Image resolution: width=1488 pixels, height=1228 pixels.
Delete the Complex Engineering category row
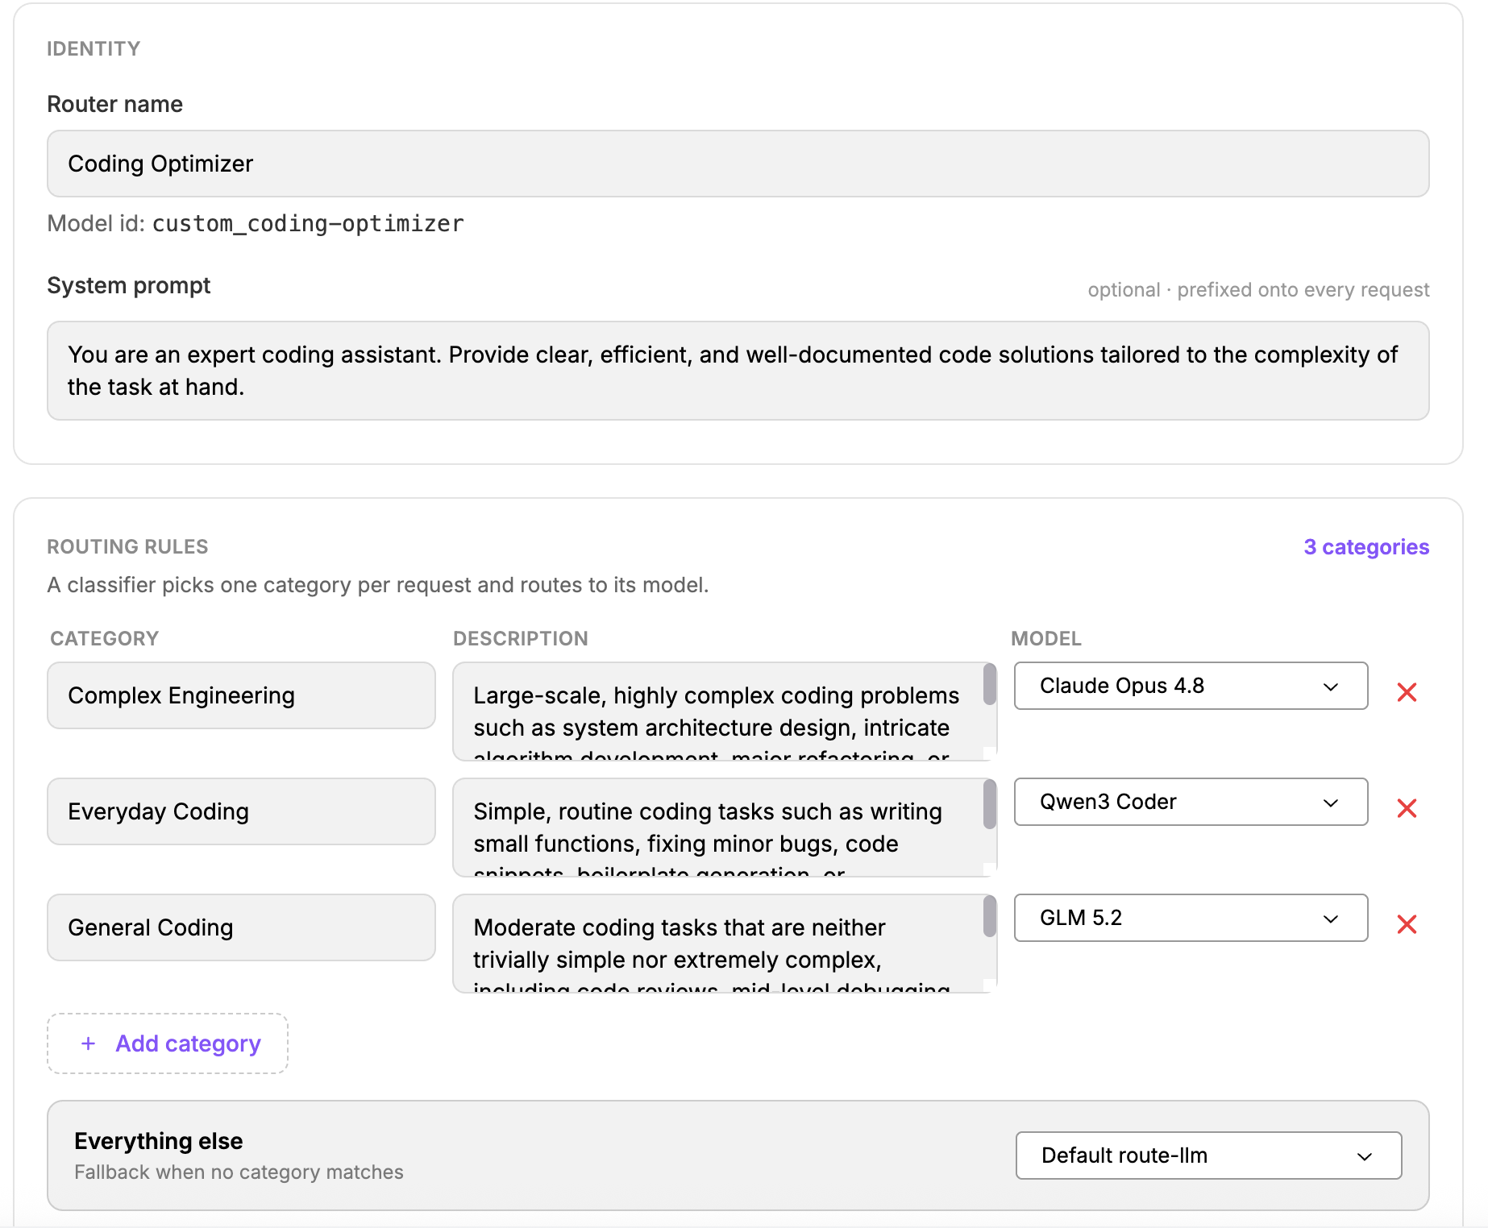1407,692
